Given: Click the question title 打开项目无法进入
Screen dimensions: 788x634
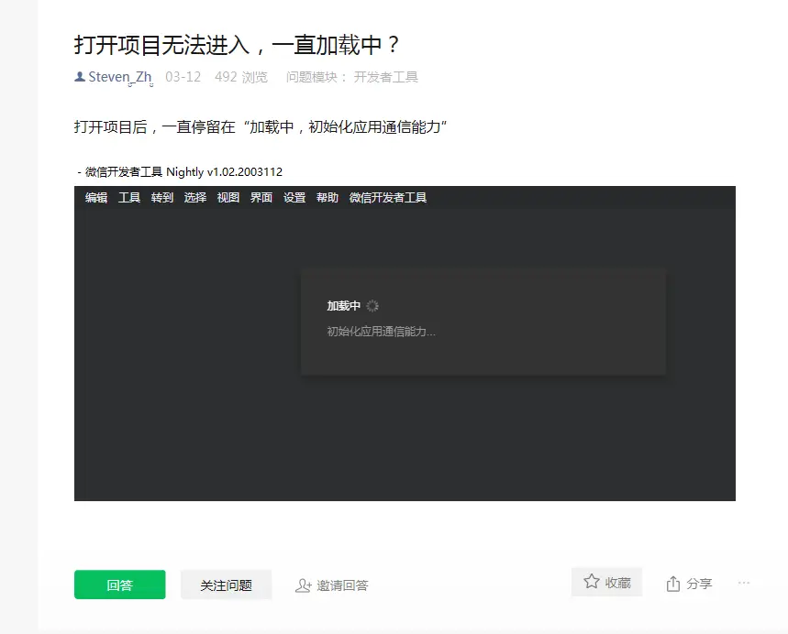Looking at the screenshot, I should click(236, 45).
